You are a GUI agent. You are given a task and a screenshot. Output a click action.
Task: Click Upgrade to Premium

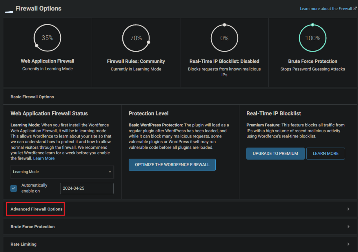pyautogui.click(x=275, y=153)
